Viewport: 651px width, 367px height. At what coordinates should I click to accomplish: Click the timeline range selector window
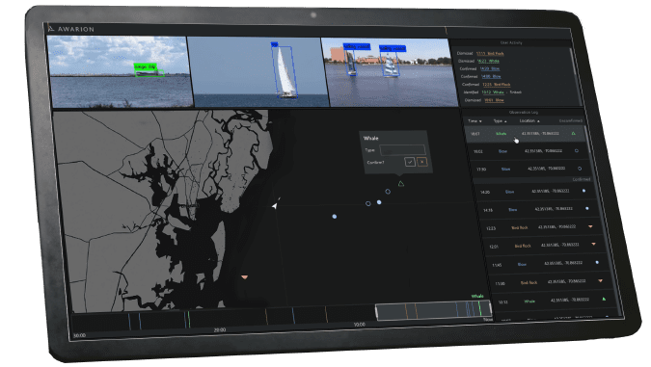click(433, 310)
